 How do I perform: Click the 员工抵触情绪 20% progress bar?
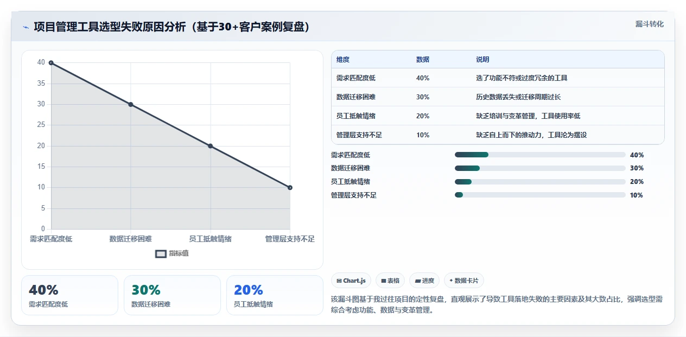click(x=540, y=182)
